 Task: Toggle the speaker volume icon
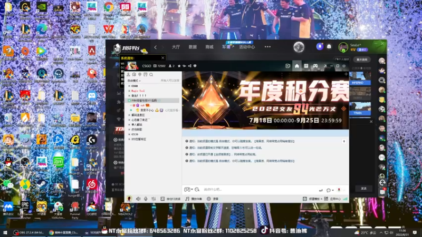[138, 199]
